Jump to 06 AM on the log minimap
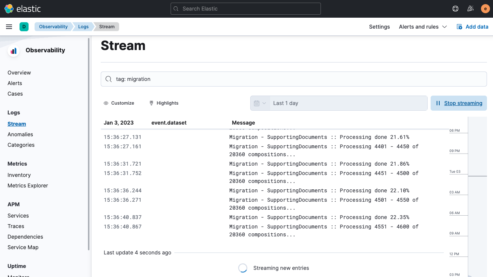 pyautogui.click(x=455, y=213)
